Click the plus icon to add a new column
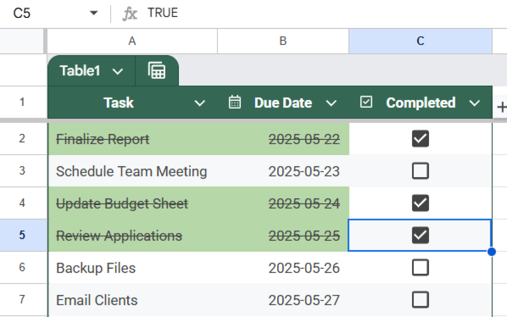The image size is (507, 317). (x=502, y=106)
